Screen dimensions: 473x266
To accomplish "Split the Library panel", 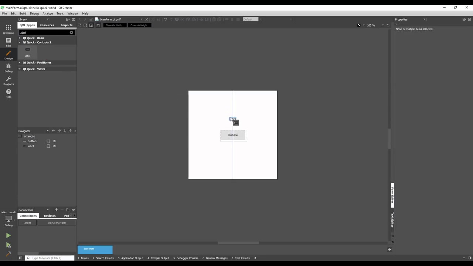I will (x=68, y=19).
